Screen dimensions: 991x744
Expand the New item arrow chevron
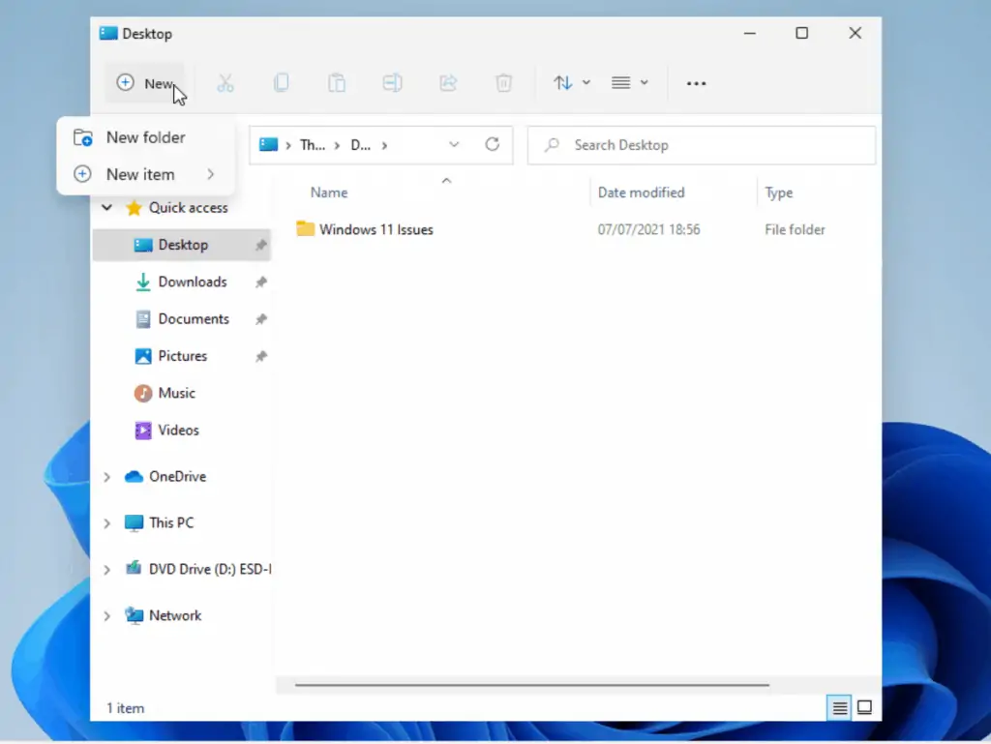(210, 174)
